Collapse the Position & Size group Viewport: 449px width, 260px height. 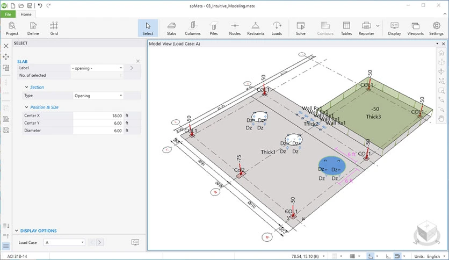(x=27, y=107)
